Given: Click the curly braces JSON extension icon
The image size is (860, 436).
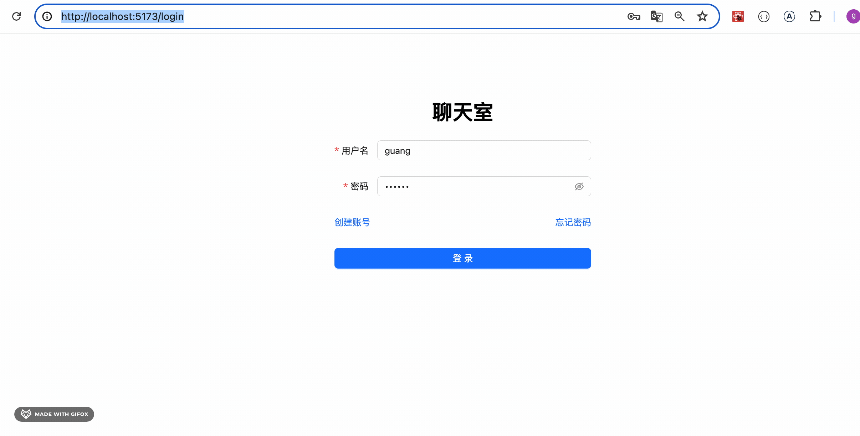Looking at the screenshot, I should pyautogui.click(x=763, y=16).
